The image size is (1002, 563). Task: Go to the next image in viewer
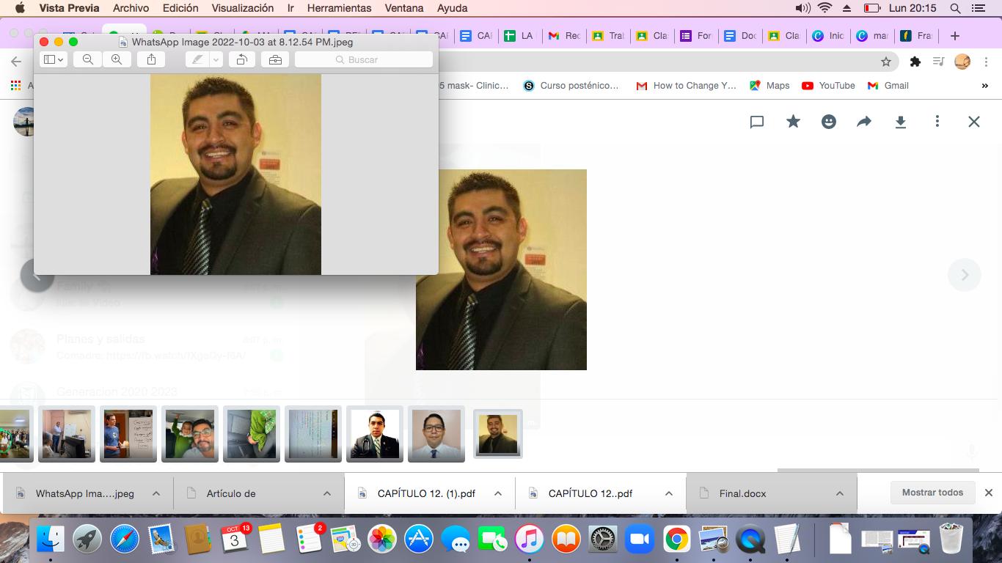coord(965,275)
